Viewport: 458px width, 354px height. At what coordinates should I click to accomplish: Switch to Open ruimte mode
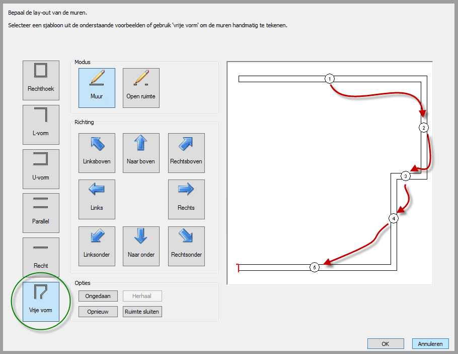(x=141, y=88)
